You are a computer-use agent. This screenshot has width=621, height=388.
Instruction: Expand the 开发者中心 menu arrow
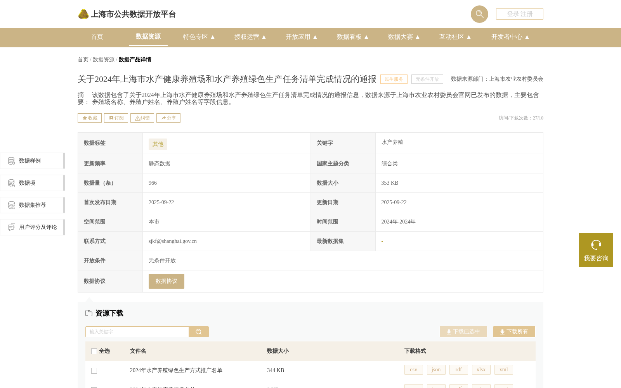527,37
